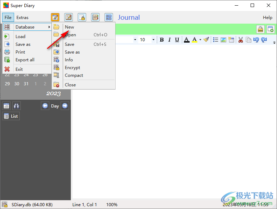The height and width of the screenshot is (209, 277).
Task: Click the new database folder icon
Action: click(56, 27)
